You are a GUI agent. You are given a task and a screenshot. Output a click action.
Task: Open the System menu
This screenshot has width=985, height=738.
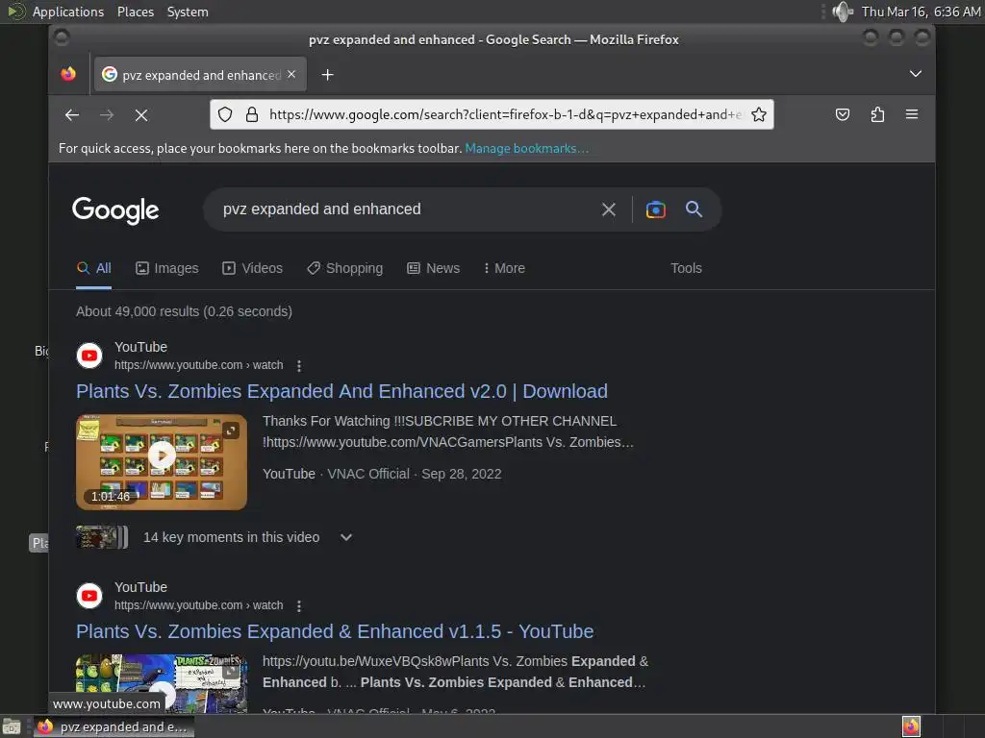pyautogui.click(x=188, y=12)
